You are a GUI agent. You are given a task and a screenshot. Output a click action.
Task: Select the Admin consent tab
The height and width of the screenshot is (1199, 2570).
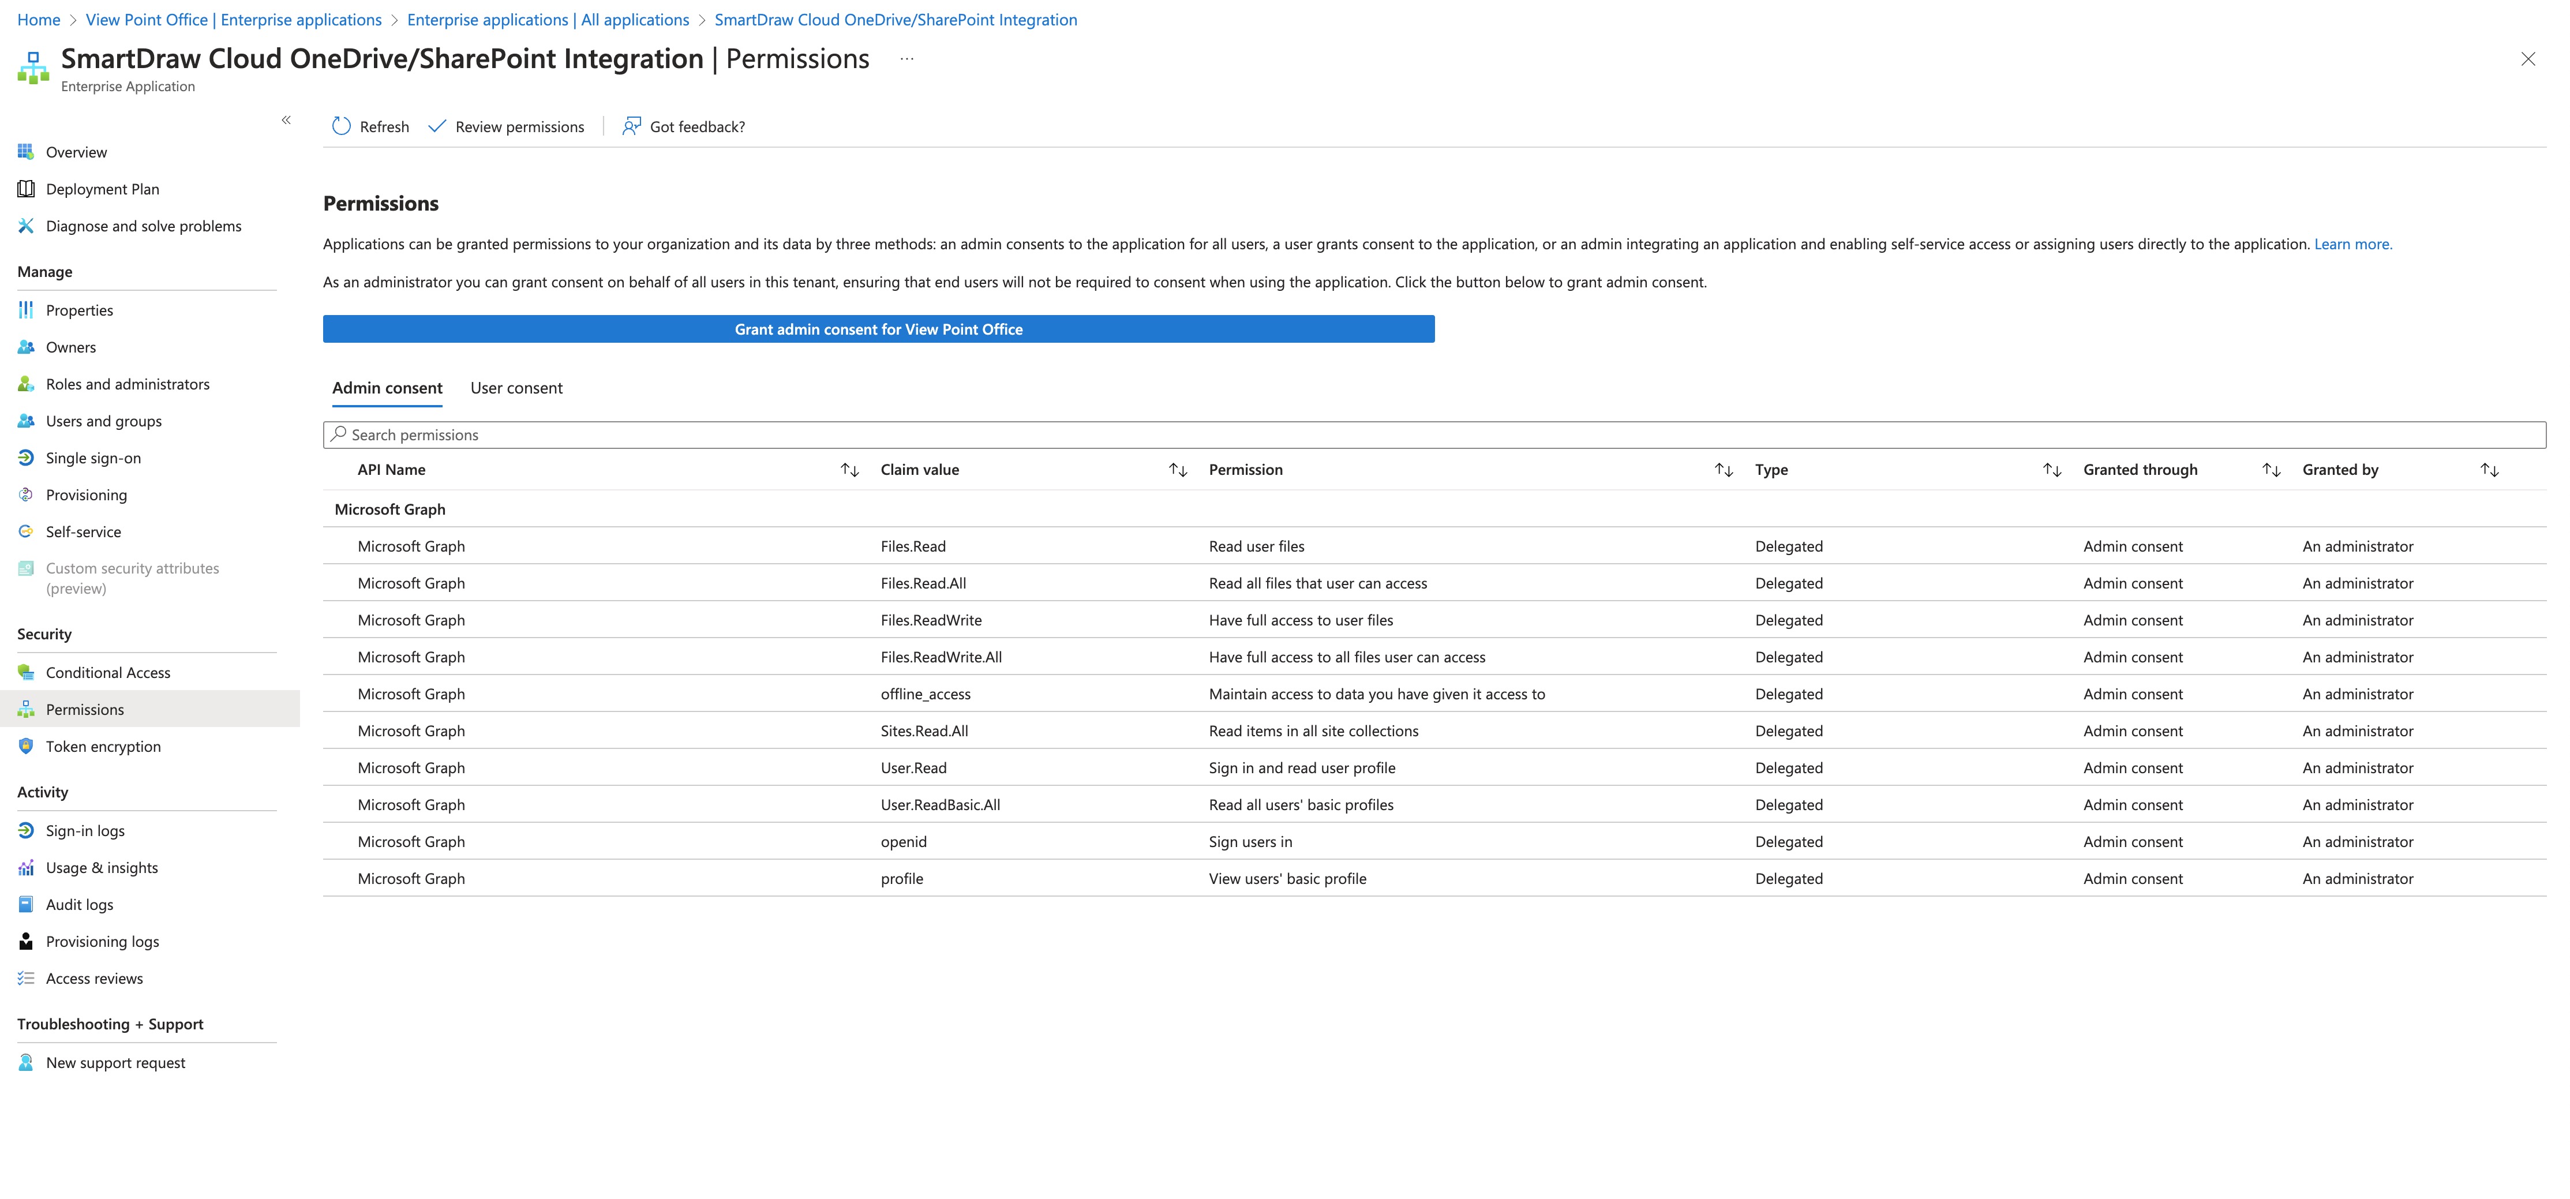coord(387,388)
